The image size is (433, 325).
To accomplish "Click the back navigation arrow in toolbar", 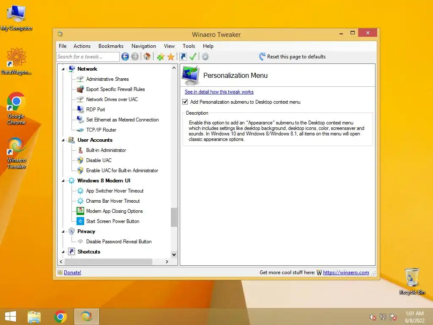I will (x=125, y=57).
